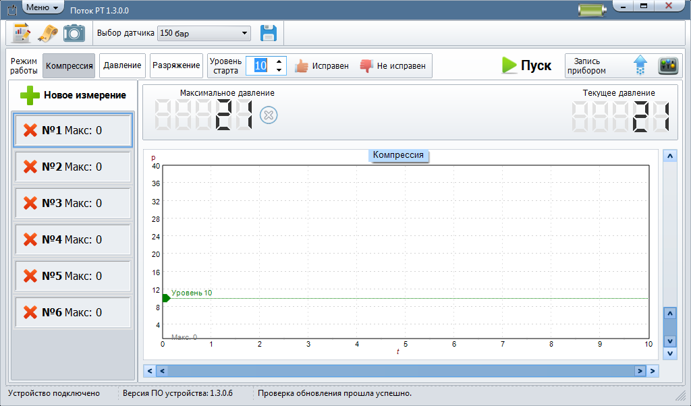
Task: Add a Новое измерение
Action: point(73,95)
